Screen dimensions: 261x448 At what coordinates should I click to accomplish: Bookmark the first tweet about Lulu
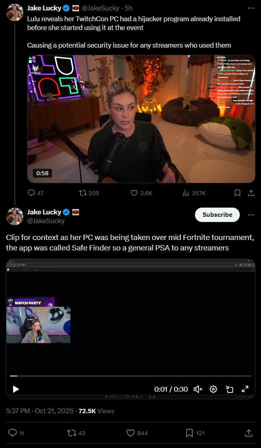click(237, 193)
